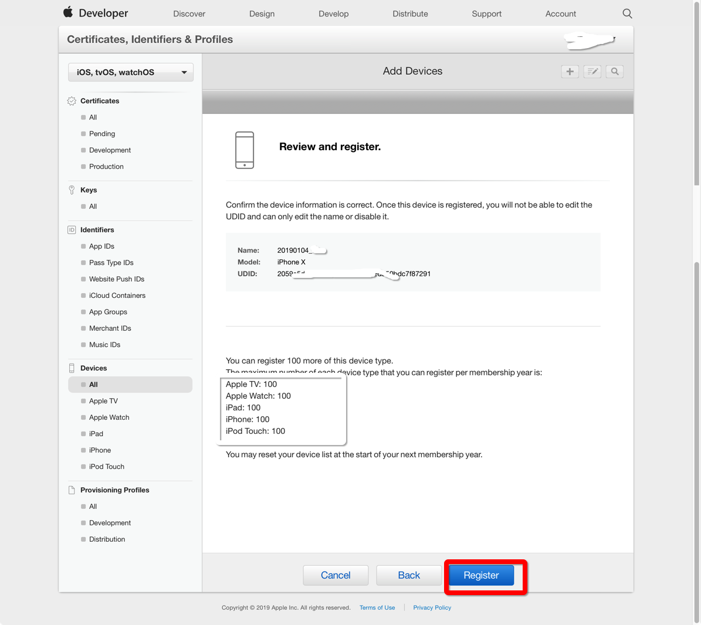Select iPad devices

[x=96, y=434]
